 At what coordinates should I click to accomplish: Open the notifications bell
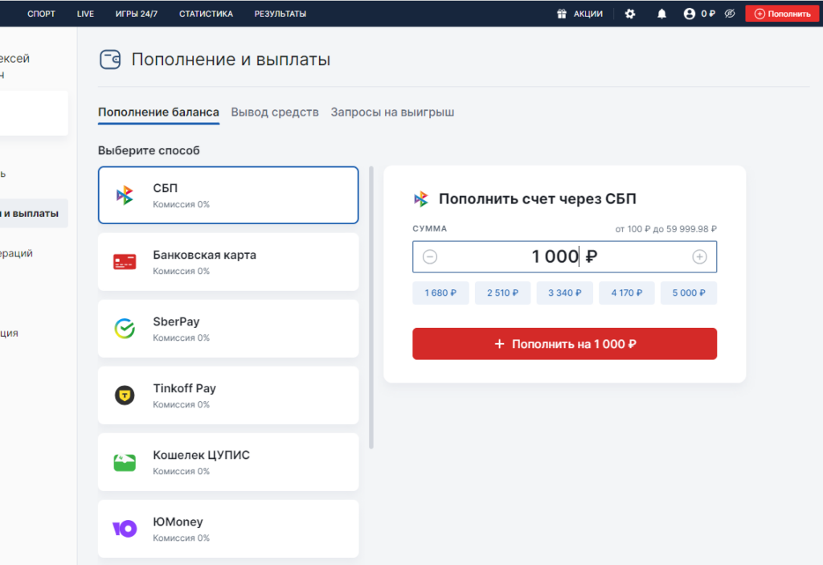coord(662,14)
